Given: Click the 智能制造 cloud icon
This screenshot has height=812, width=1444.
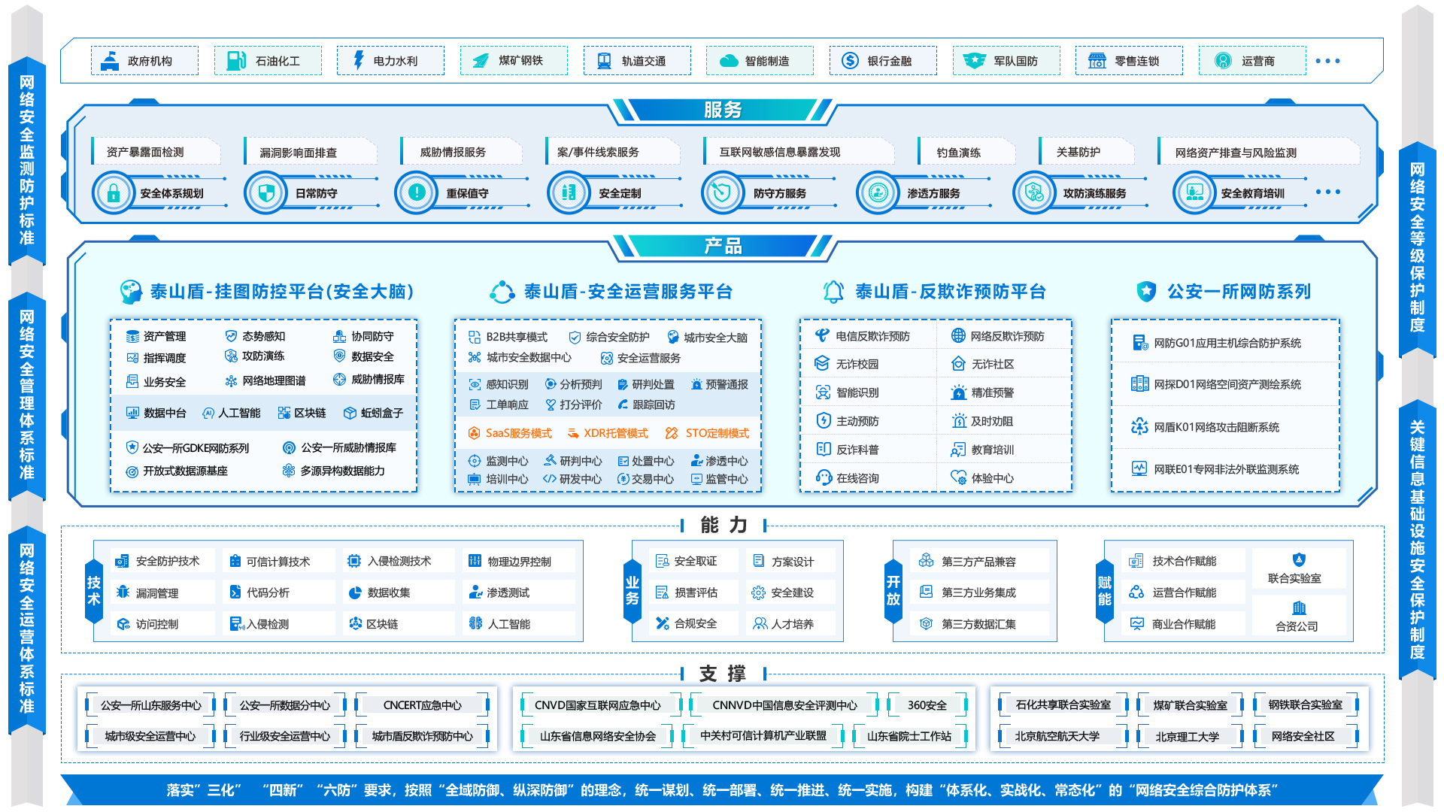Looking at the screenshot, I should (x=728, y=61).
